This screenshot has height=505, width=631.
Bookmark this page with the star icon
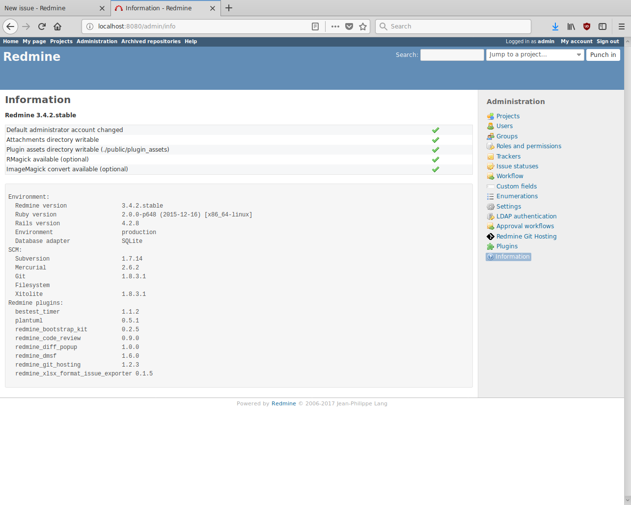pyautogui.click(x=363, y=27)
